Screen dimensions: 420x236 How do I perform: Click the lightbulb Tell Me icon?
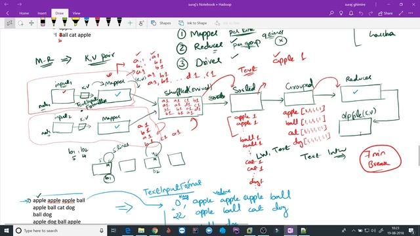341,13
